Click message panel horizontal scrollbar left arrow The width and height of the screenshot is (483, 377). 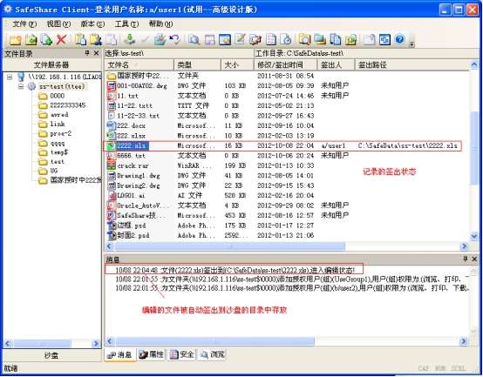tap(109, 340)
